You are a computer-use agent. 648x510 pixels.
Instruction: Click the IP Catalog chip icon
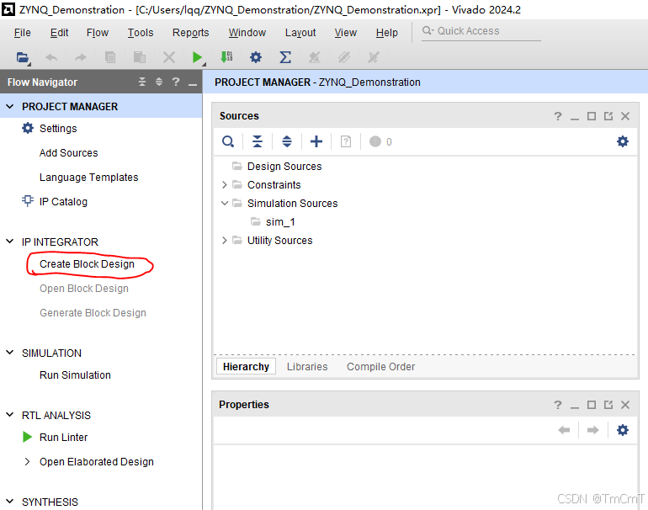click(x=27, y=201)
